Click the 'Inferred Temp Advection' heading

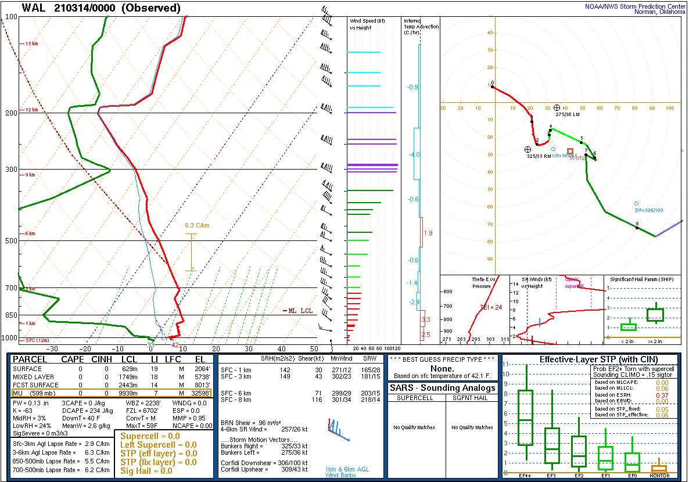point(421,26)
